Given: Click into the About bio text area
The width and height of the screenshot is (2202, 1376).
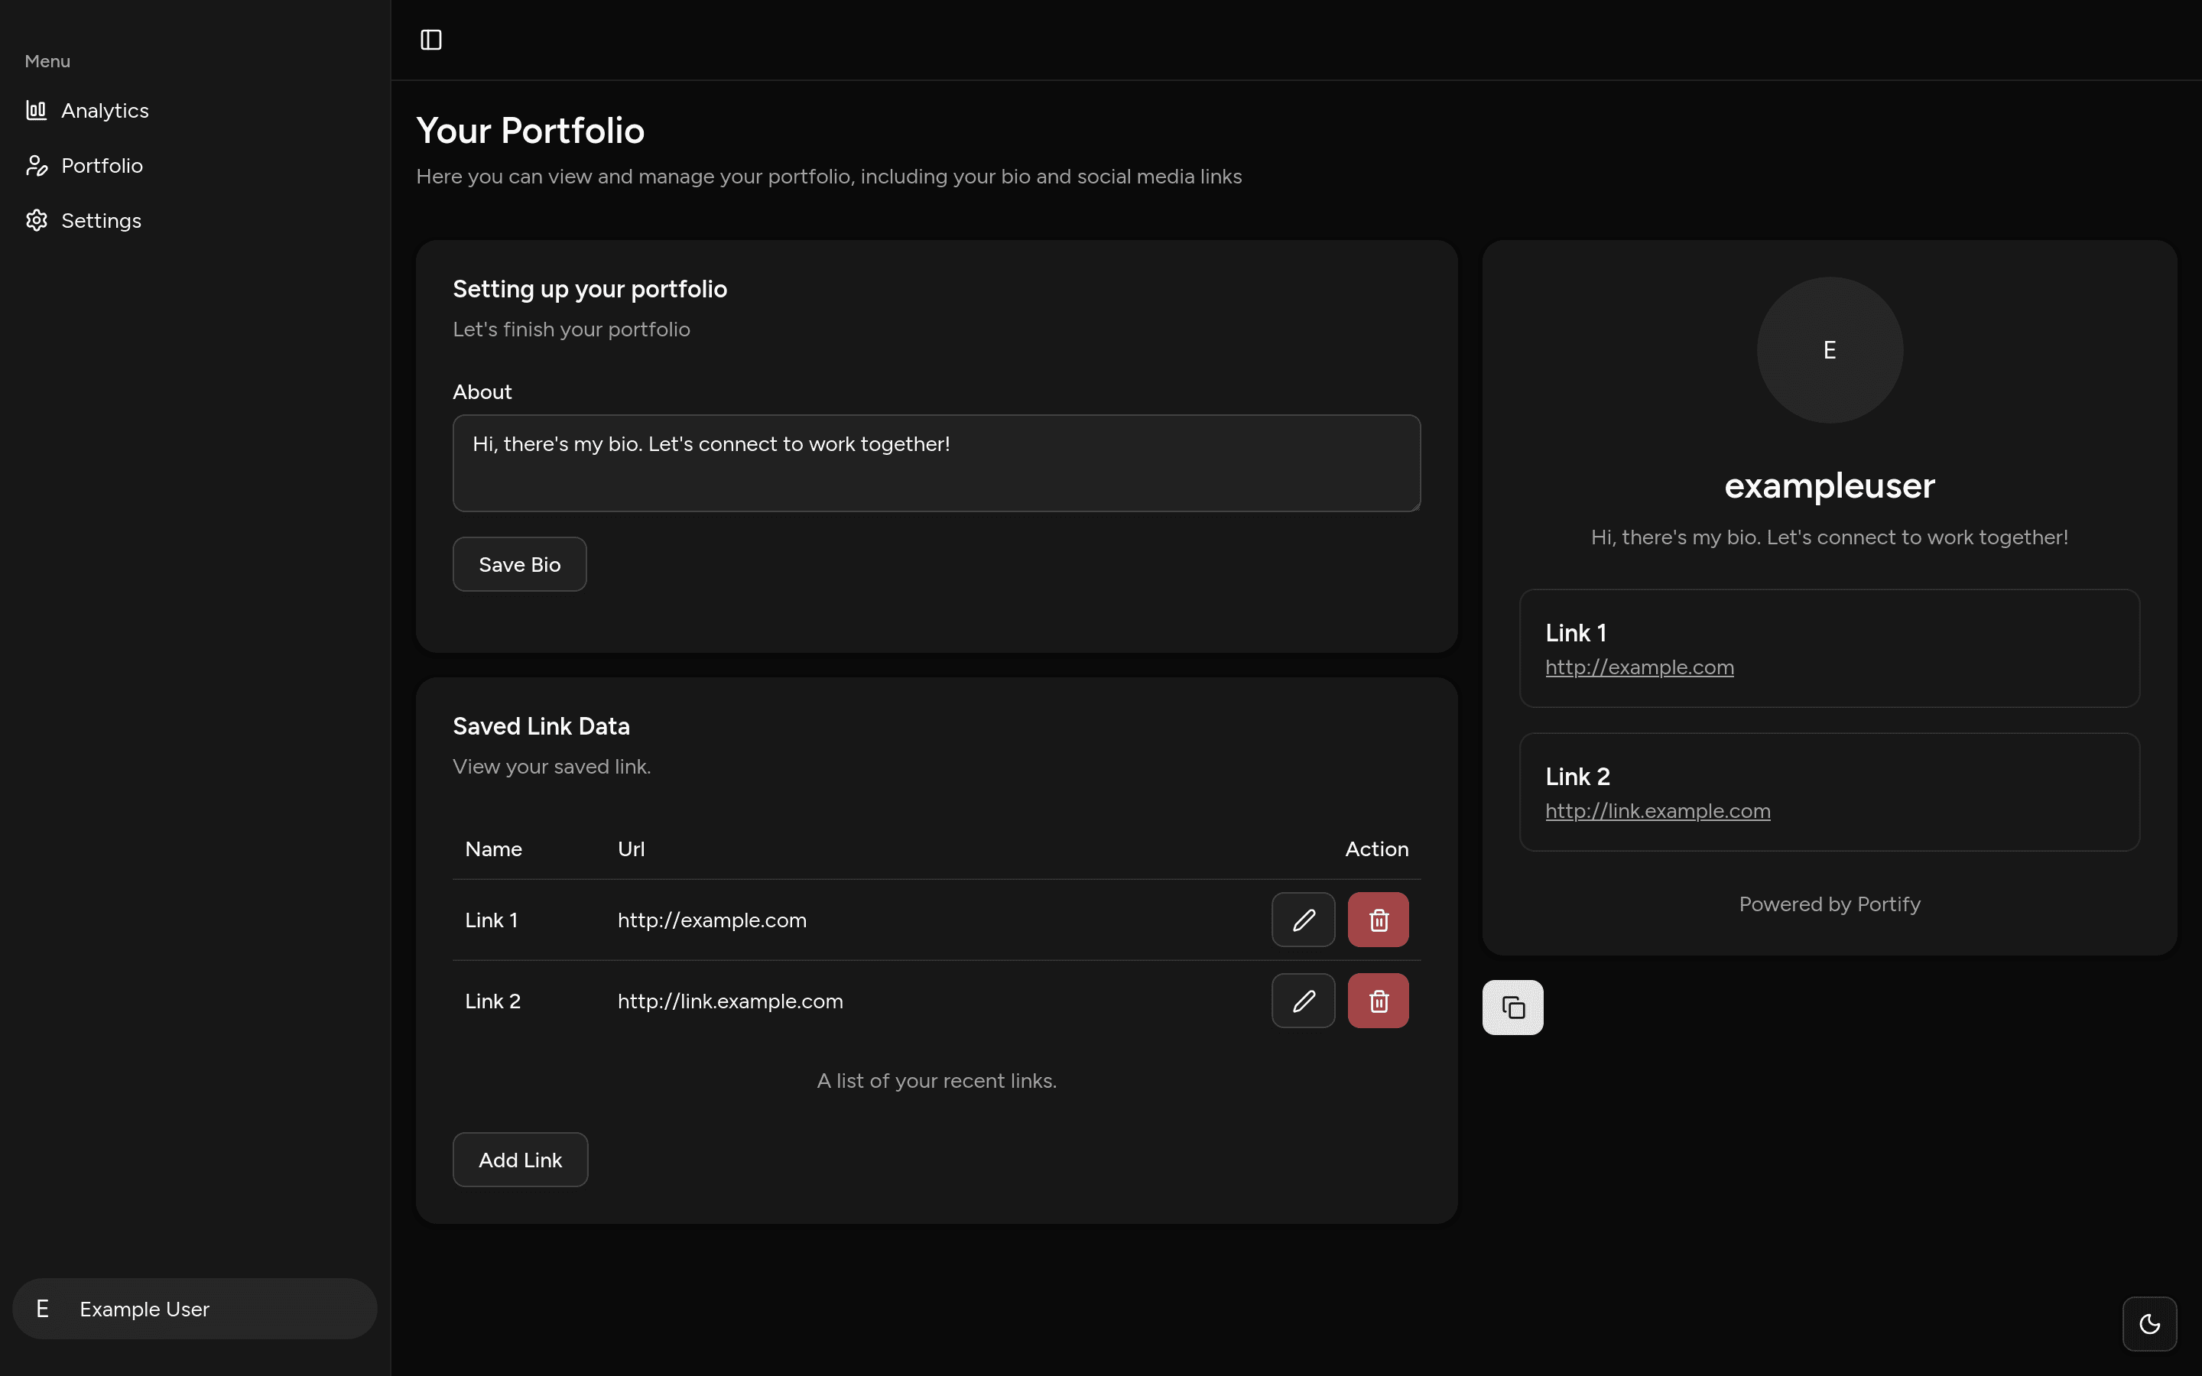Looking at the screenshot, I should point(937,463).
